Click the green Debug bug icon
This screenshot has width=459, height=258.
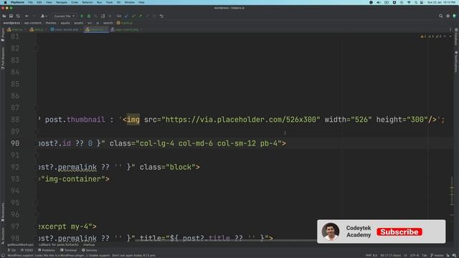click(x=89, y=16)
